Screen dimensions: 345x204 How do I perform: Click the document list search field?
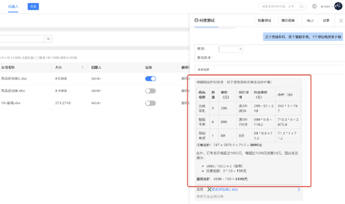[x=22, y=39]
